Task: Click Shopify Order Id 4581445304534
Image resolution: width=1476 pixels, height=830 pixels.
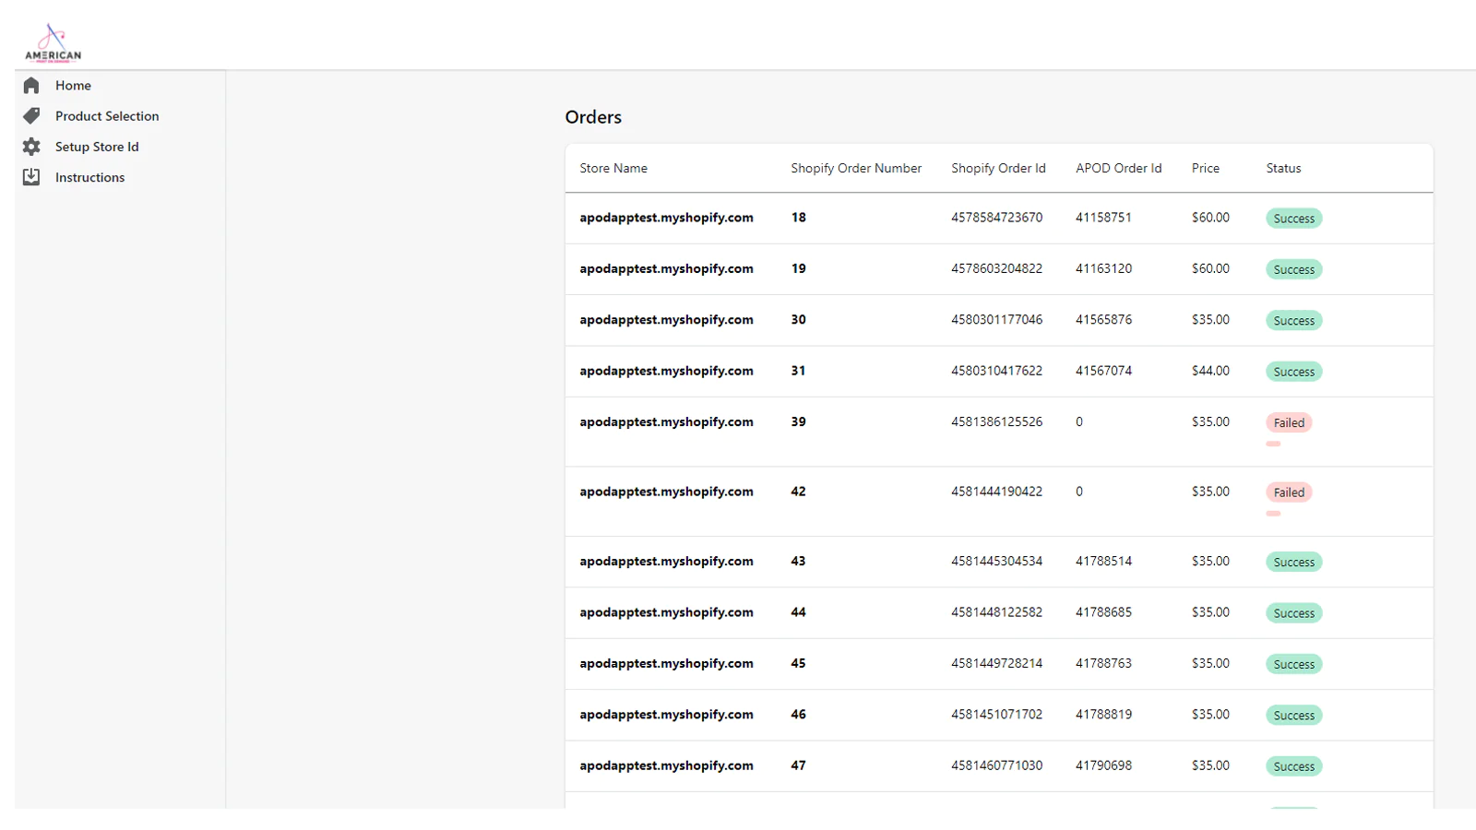Action: [997, 561]
